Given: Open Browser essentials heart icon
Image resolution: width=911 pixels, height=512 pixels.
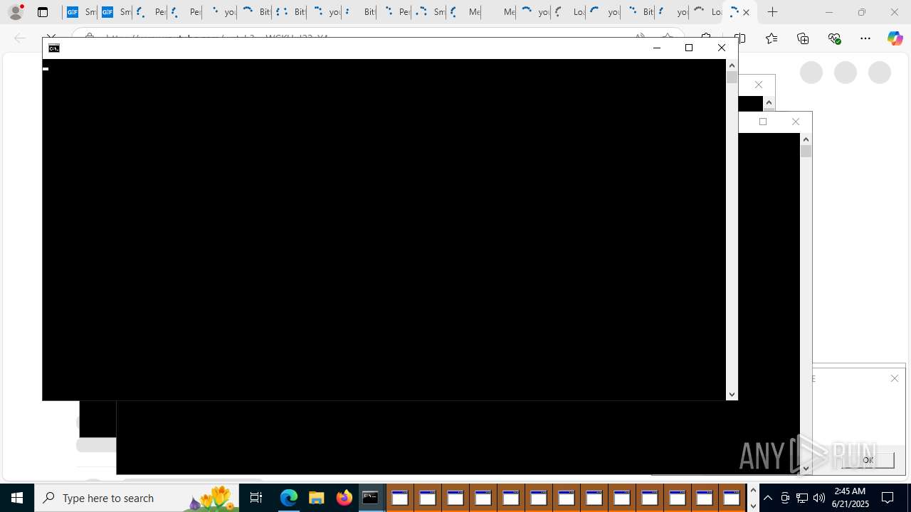Looking at the screenshot, I should click(834, 38).
